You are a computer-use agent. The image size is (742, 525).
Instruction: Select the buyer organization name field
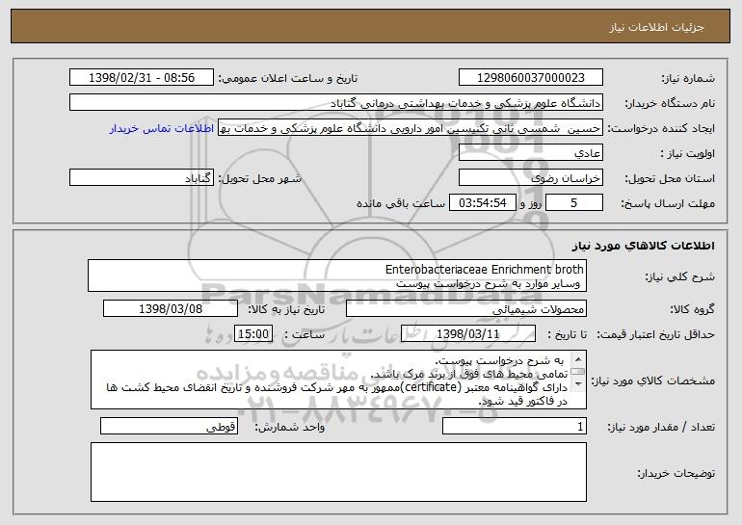pos(336,103)
